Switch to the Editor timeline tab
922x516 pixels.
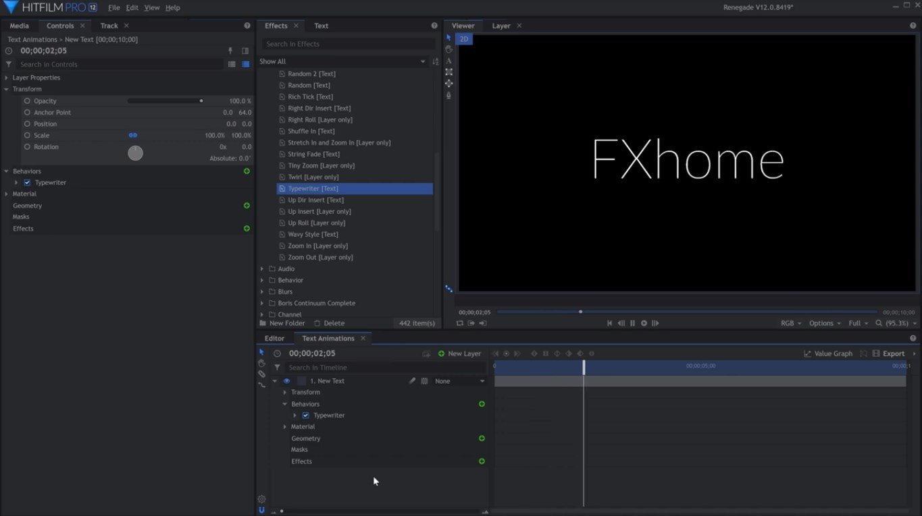point(274,339)
